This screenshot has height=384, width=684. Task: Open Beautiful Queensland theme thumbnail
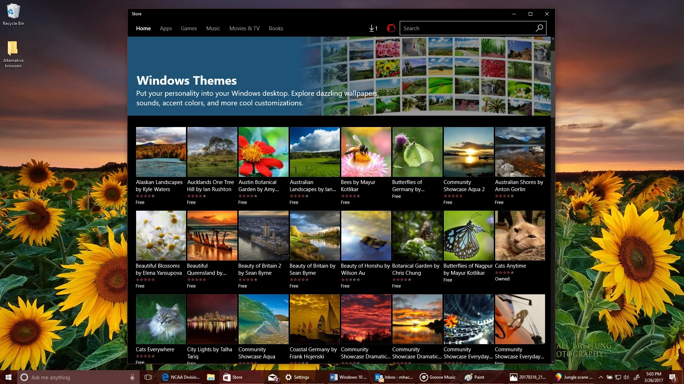tap(212, 236)
